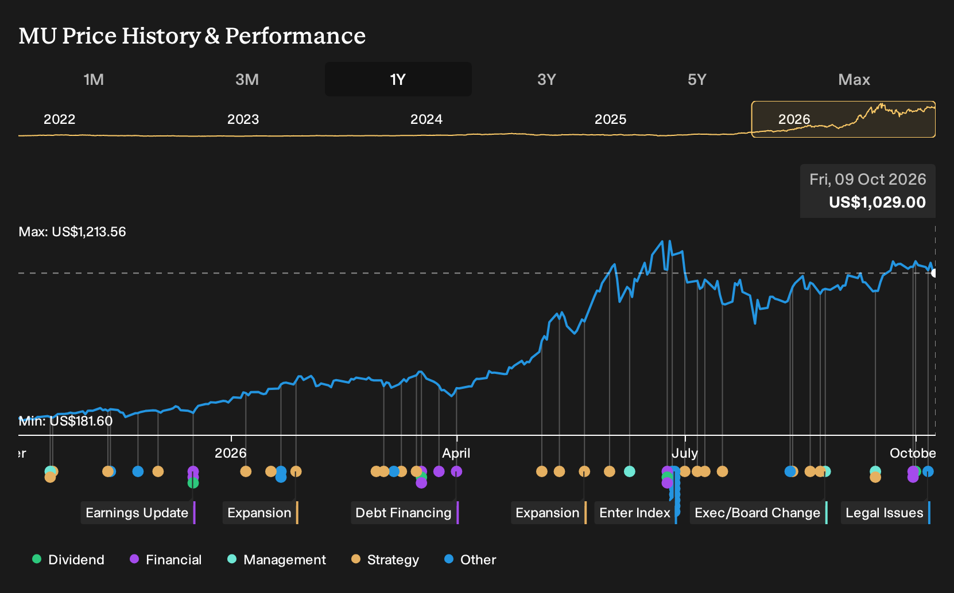Jump to 2025 in the overview timeline
The width and height of the screenshot is (954, 593).
610,119
